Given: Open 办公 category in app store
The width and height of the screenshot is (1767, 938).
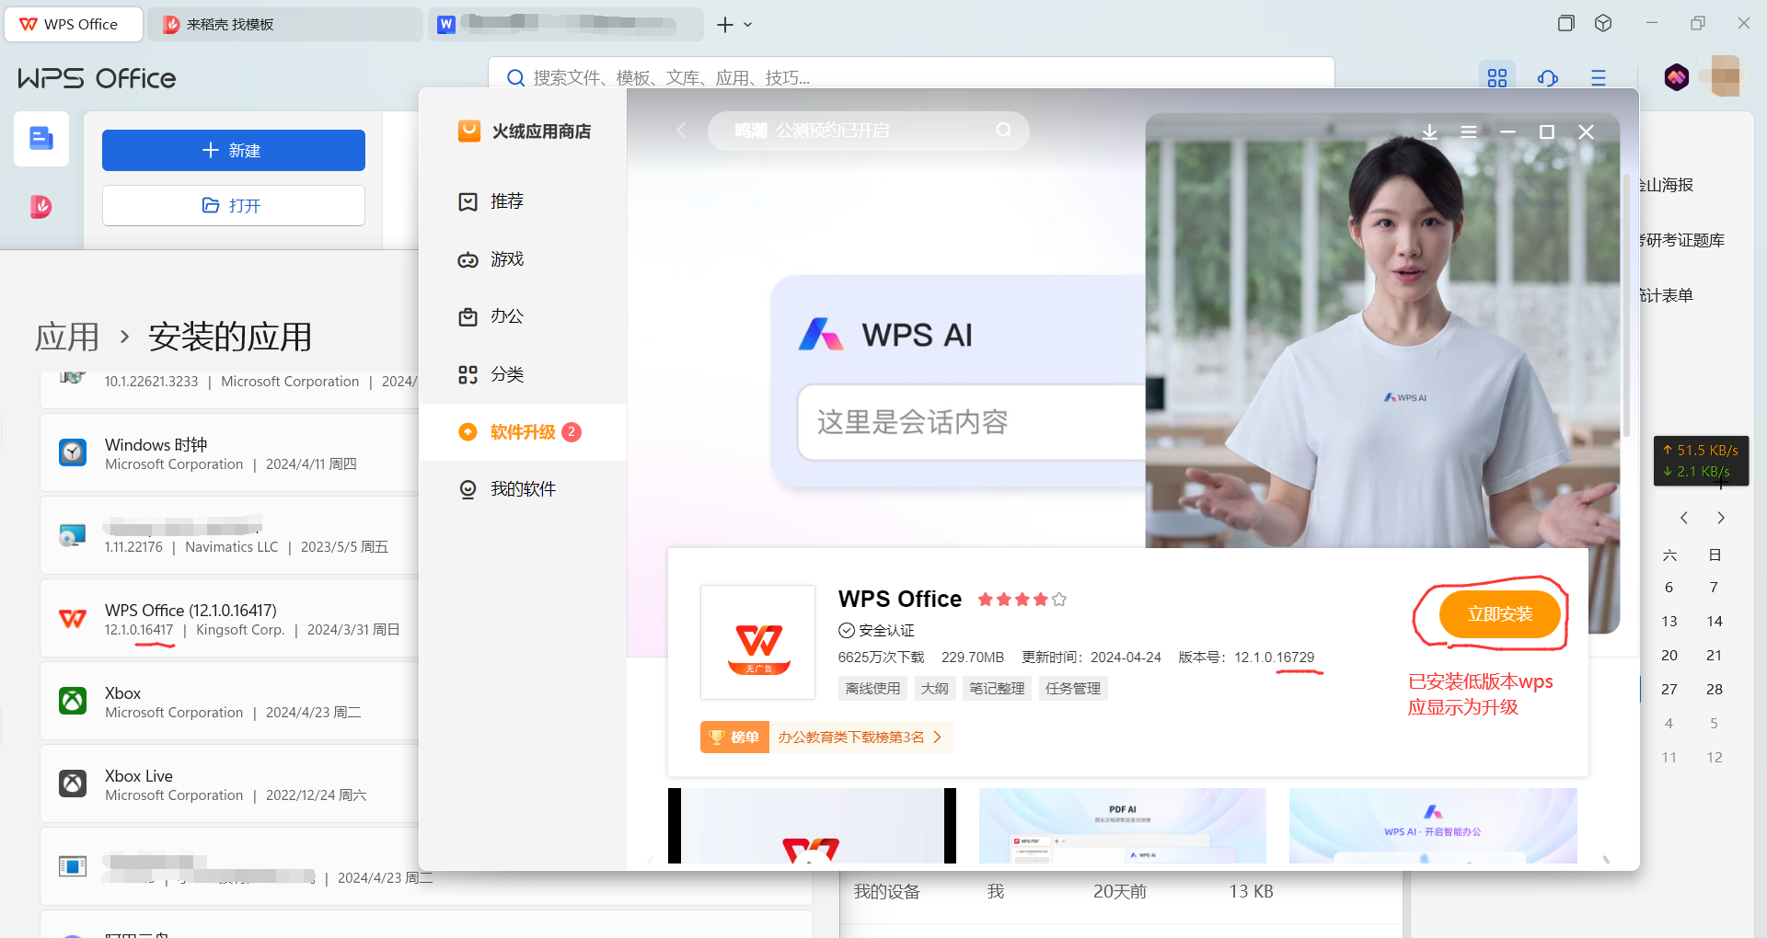Looking at the screenshot, I should coord(523,316).
